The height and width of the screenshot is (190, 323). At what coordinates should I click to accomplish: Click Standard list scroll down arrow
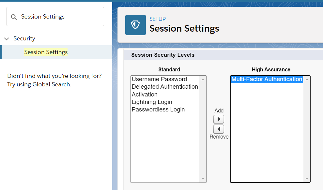tap(203, 179)
